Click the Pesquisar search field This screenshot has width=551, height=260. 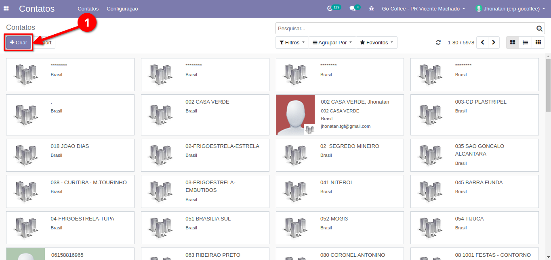tap(404, 29)
